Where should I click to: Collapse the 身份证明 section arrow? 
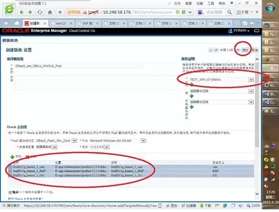click(257, 59)
